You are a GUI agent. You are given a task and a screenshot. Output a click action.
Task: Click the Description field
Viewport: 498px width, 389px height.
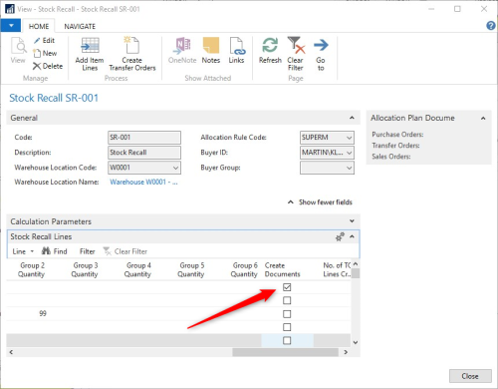tap(144, 153)
